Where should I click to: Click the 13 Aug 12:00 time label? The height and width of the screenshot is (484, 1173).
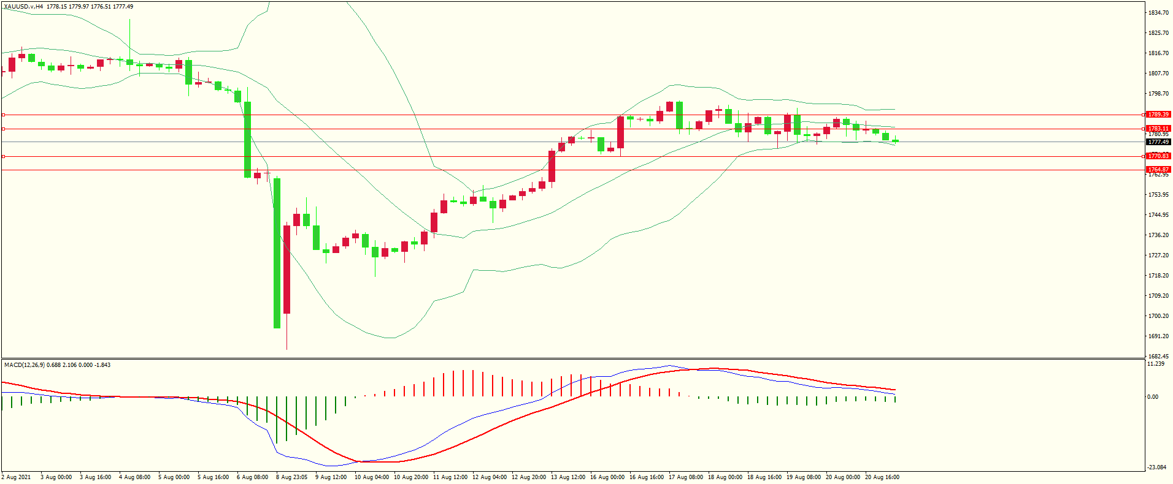pyautogui.click(x=568, y=477)
